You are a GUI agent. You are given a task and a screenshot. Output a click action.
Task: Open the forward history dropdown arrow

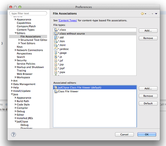tap(152, 14)
